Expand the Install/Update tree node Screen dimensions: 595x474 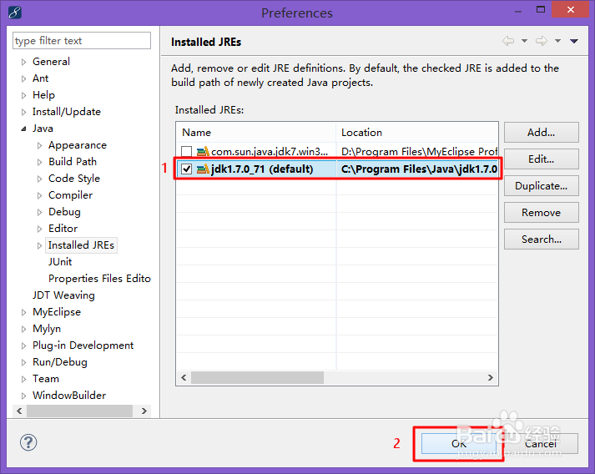(x=23, y=112)
